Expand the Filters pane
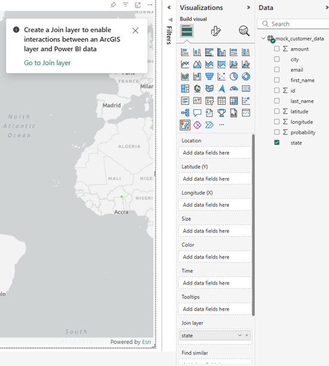Screen dimensions: 329x366 170,8
